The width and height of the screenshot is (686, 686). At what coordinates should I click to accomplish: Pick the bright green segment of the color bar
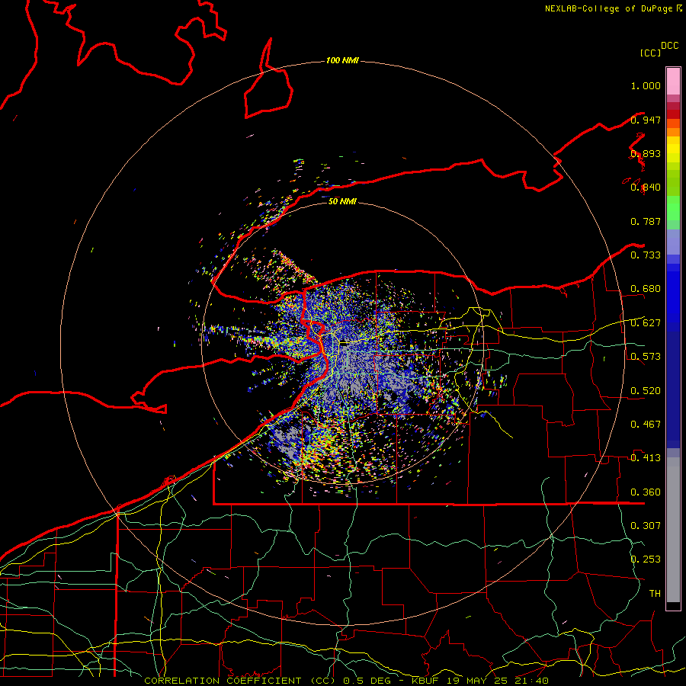point(673,208)
